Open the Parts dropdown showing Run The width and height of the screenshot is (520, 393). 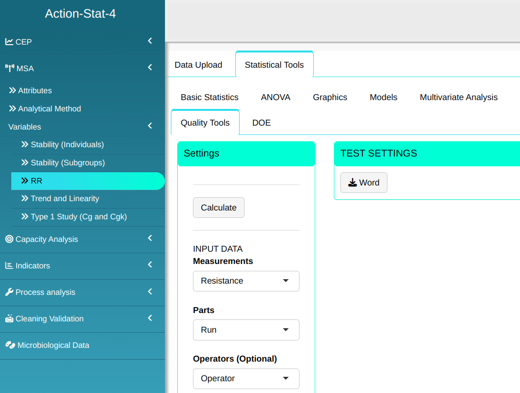coord(246,330)
